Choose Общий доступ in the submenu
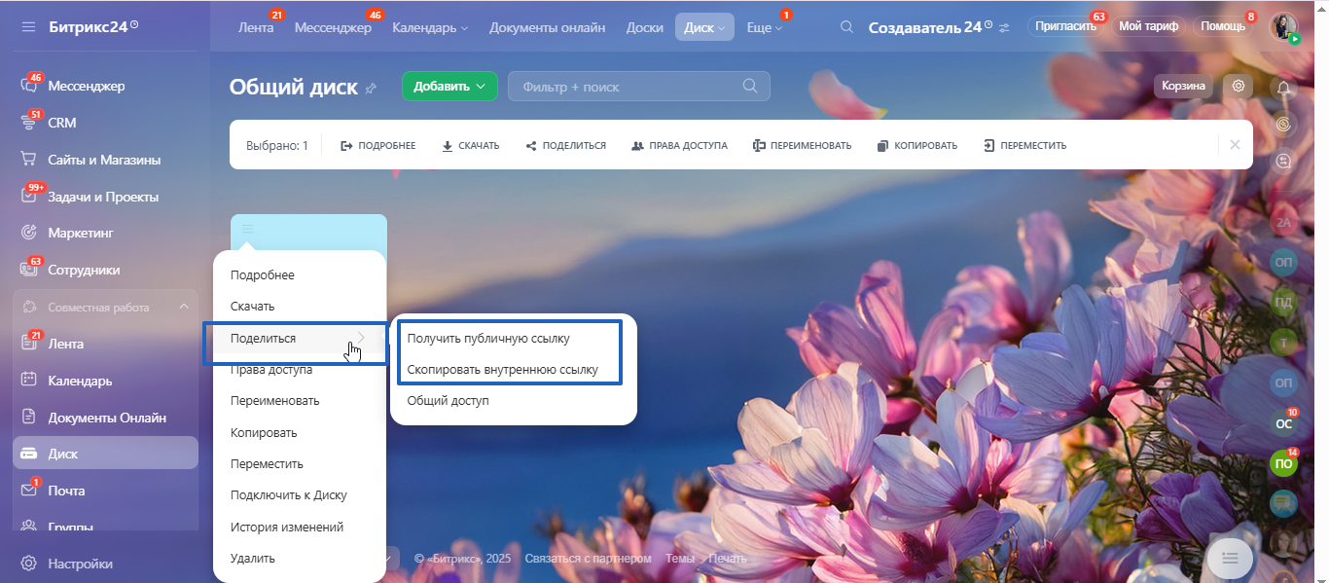 tap(448, 400)
